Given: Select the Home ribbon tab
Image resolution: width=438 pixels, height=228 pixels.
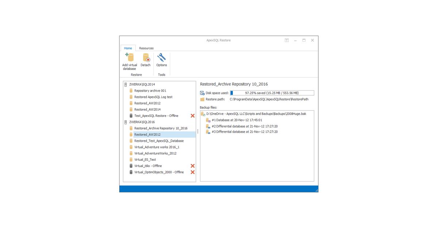Looking at the screenshot, I should 128,48.
